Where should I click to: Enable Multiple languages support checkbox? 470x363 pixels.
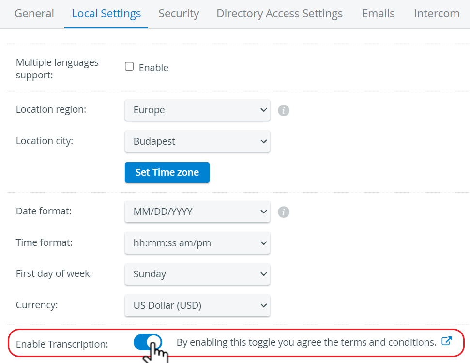click(x=129, y=66)
